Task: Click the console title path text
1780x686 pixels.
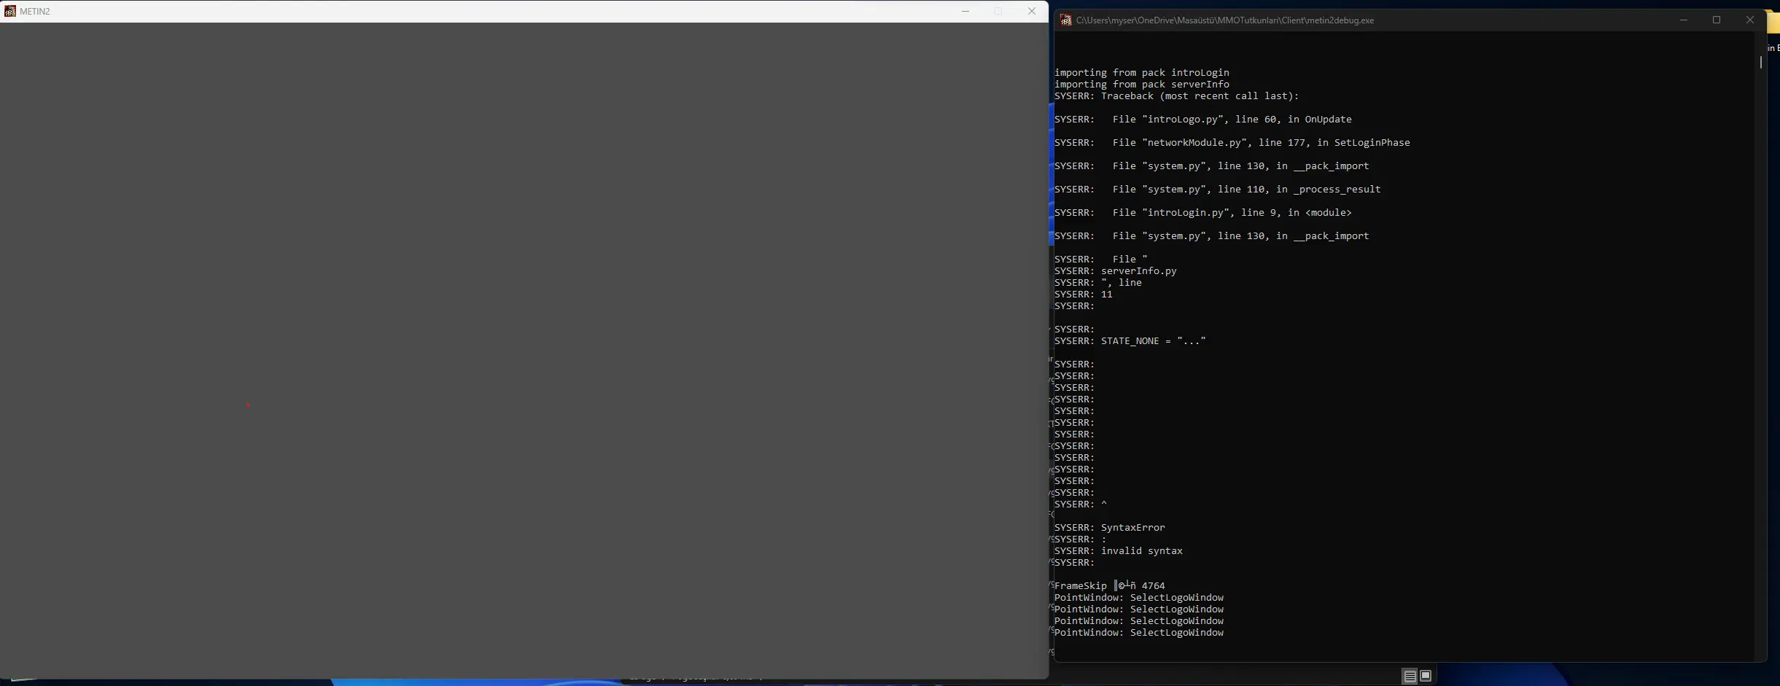Action: [x=1225, y=20]
